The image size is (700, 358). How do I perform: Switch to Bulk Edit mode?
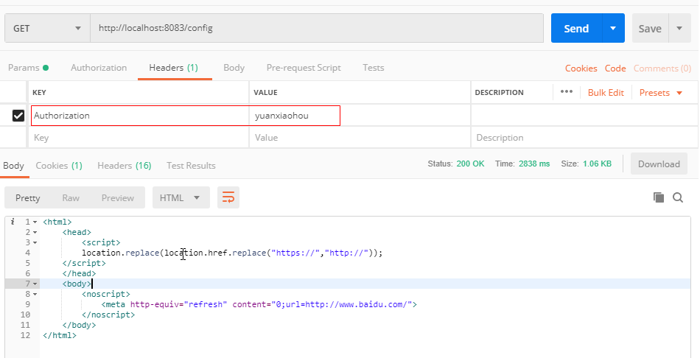606,92
